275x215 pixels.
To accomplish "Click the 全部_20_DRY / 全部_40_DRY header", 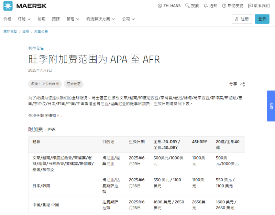I will click(167, 145).
